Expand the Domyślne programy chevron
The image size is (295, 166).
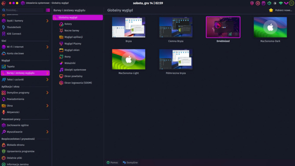48,92
